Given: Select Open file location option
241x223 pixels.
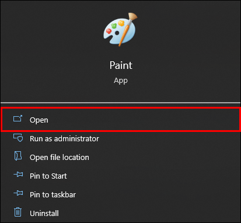Looking at the screenshot, I should (60, 158).
